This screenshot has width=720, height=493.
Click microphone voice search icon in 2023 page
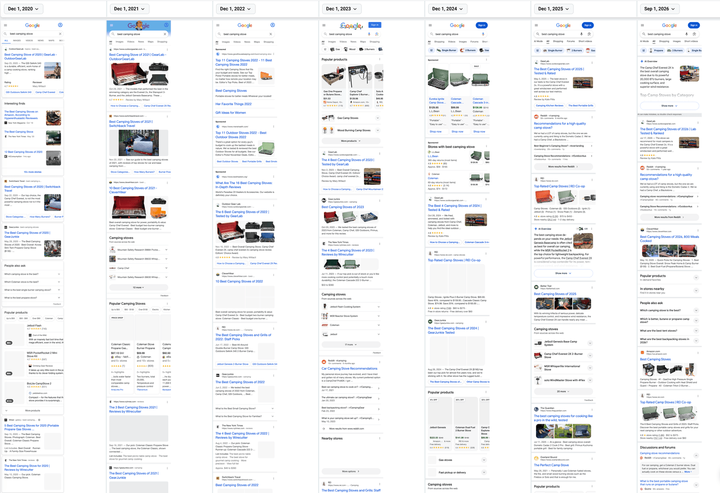(369, 34)
